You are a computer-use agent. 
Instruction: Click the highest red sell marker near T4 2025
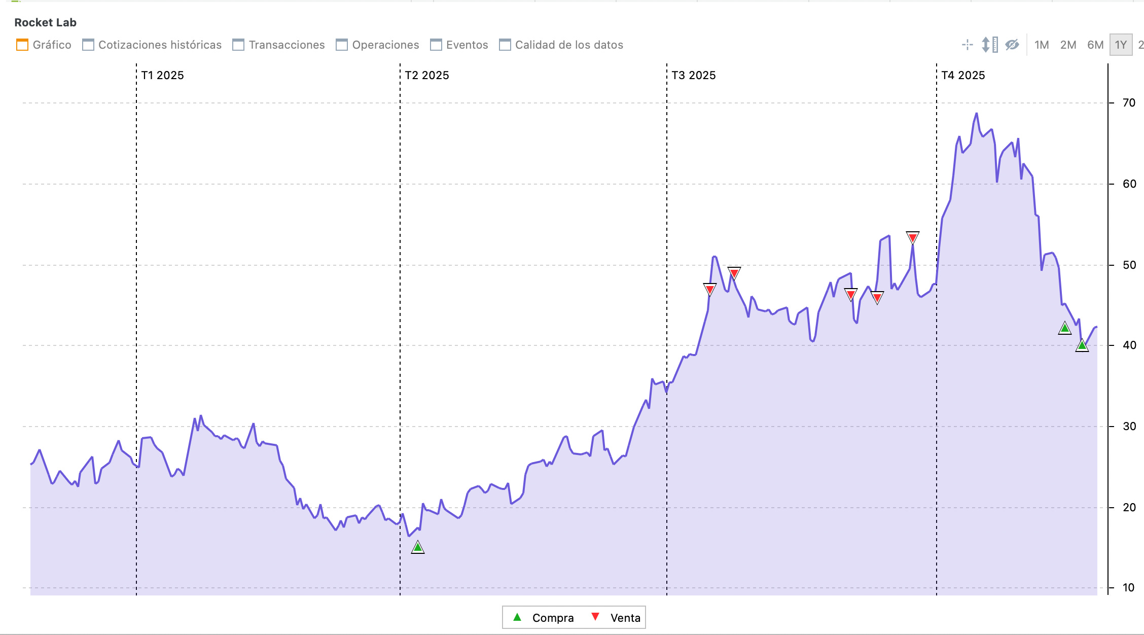912,237
